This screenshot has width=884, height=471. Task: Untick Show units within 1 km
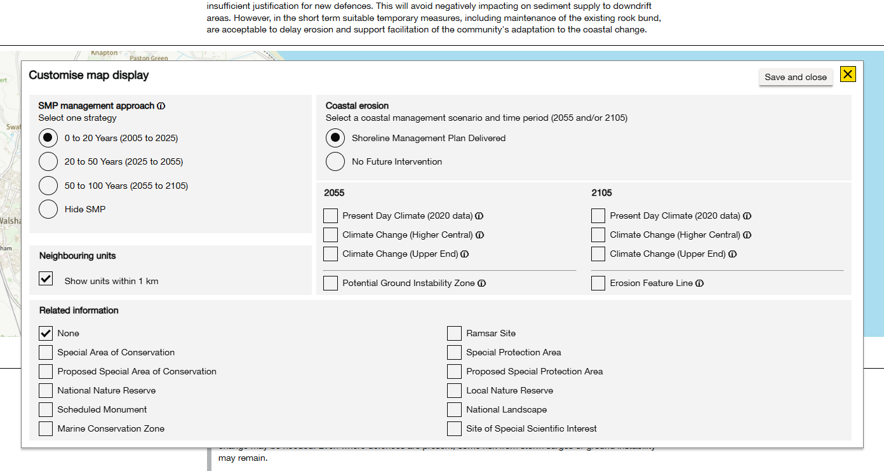coord(46,279)
